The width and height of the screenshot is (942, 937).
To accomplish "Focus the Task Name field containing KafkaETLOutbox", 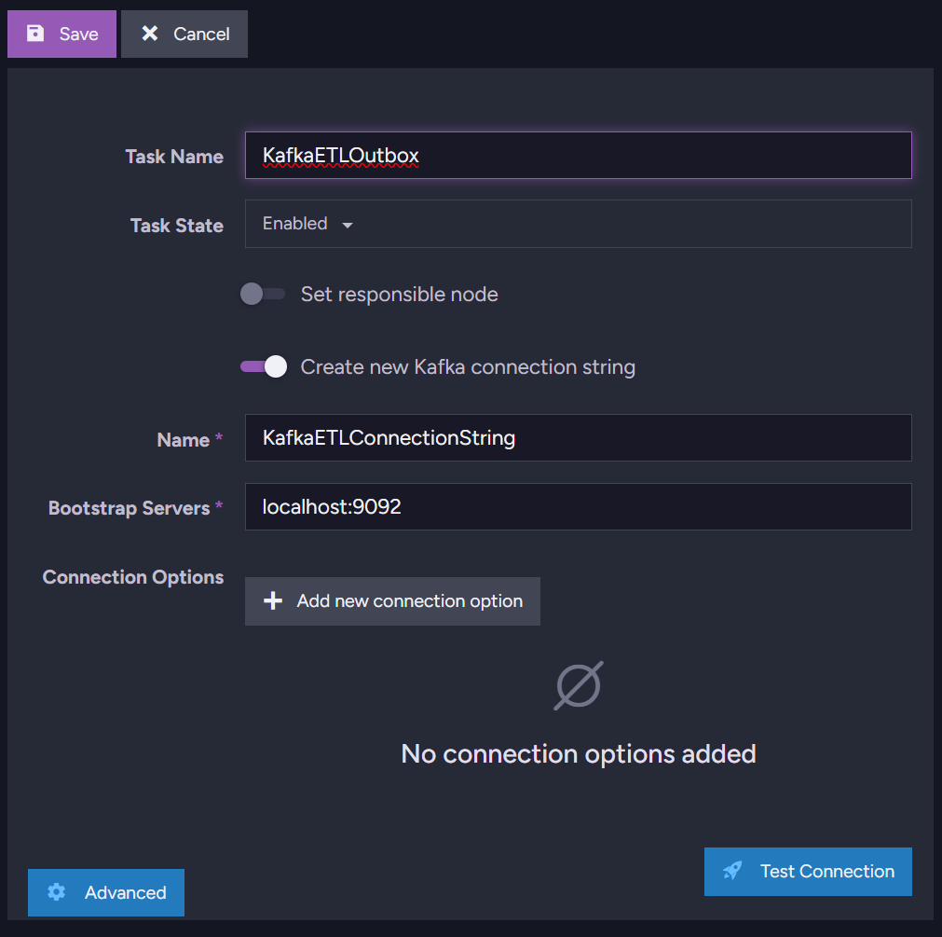I will [x=578, y=155].
